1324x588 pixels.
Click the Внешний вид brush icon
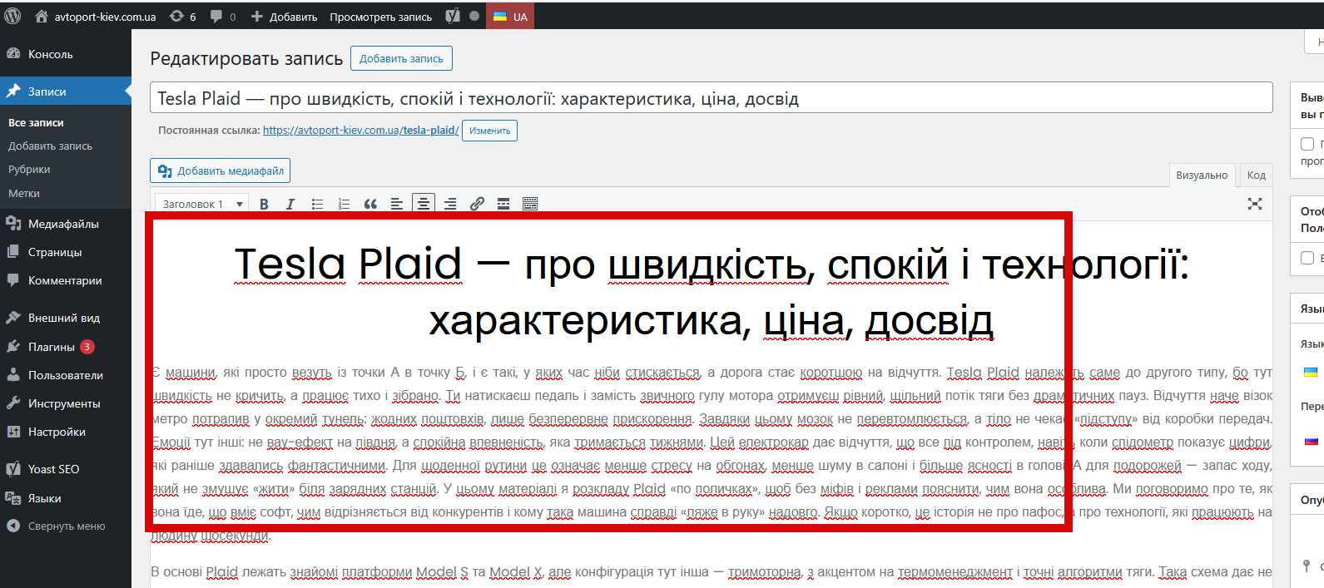coord(13,318)
